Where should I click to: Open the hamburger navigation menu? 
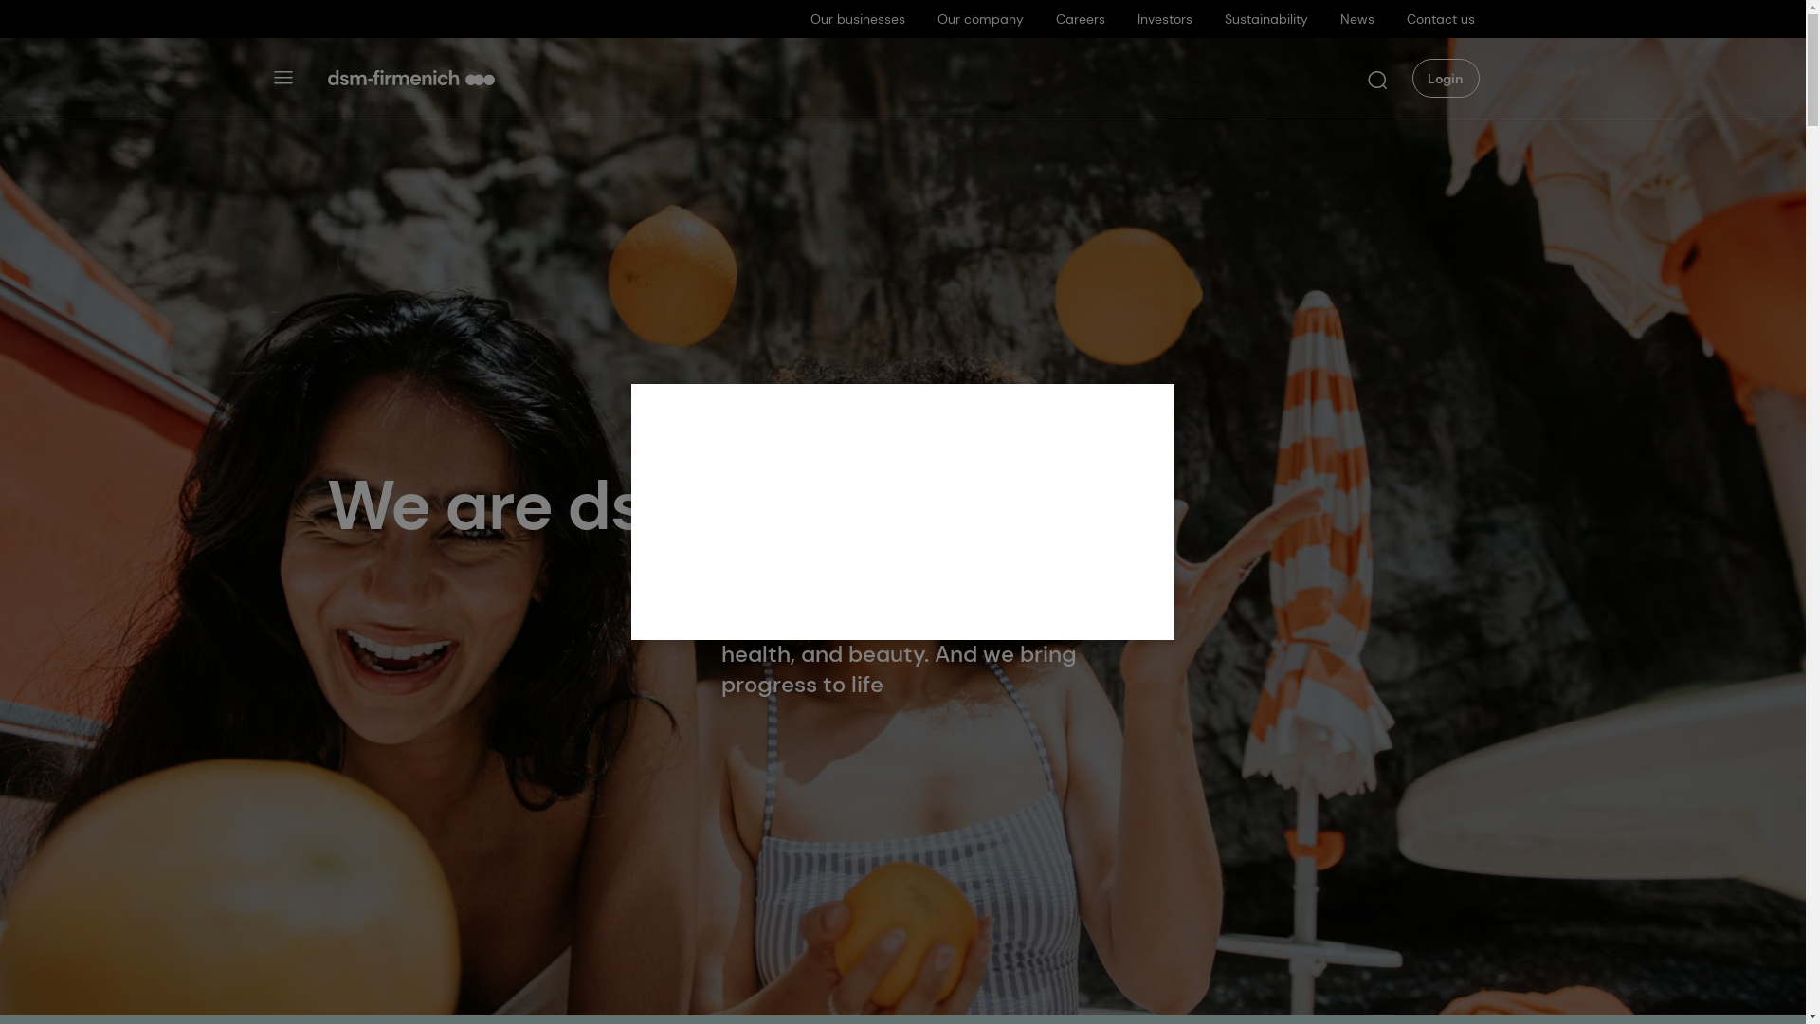[x=282, y=78]
